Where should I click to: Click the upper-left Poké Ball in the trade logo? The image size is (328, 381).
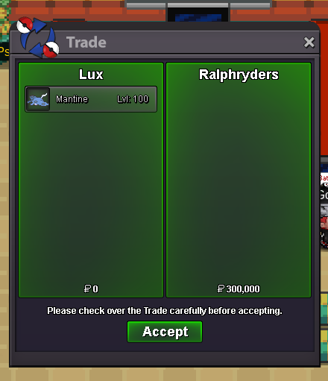tap(25, 25)
